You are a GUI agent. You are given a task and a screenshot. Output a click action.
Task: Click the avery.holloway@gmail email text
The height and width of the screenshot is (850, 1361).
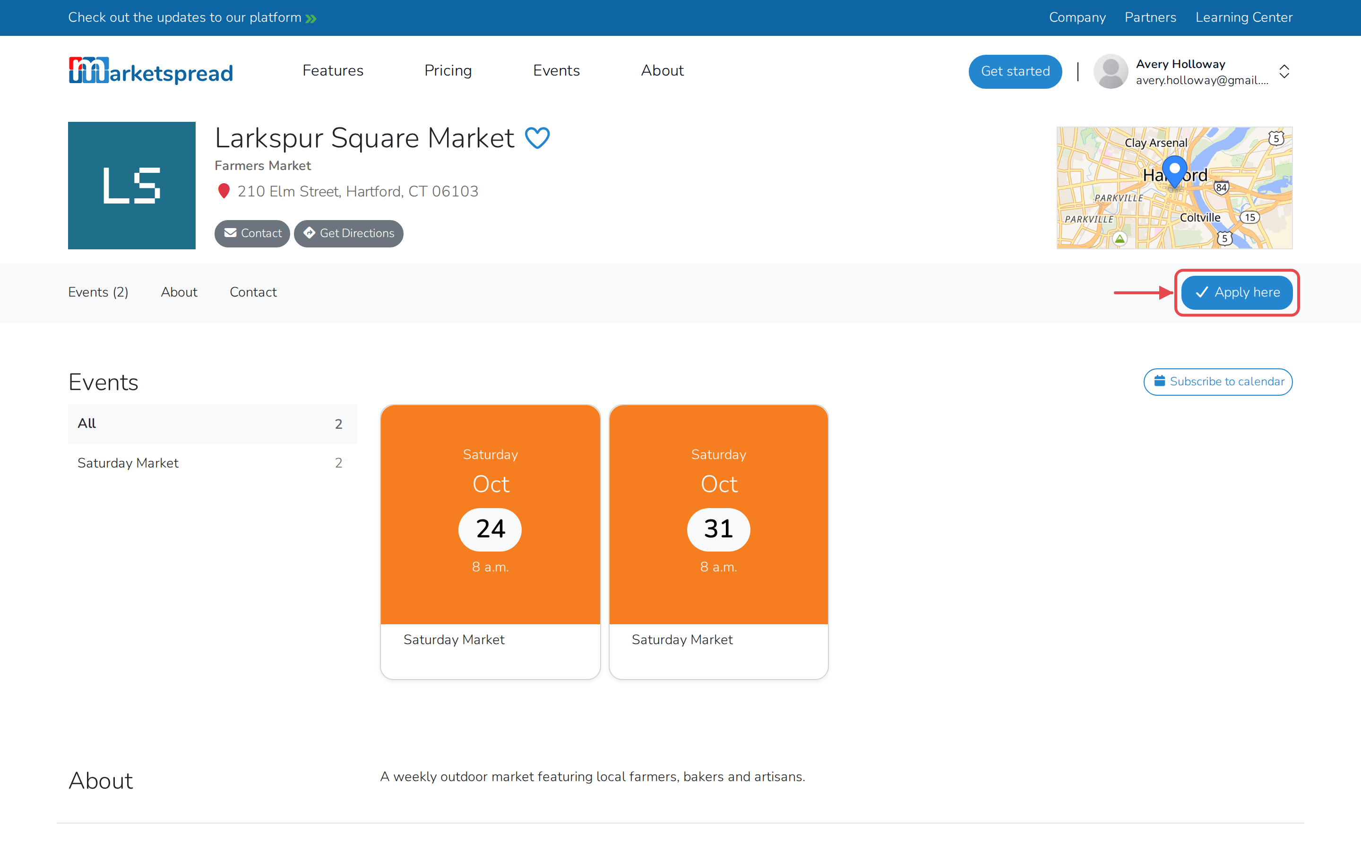coord(1202,80)
